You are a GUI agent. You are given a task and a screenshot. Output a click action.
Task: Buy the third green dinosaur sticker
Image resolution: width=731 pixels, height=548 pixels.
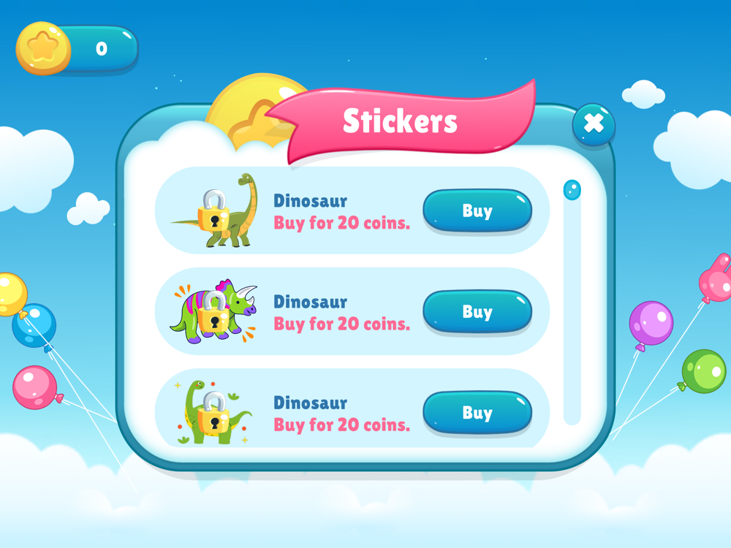pos(477,412)
